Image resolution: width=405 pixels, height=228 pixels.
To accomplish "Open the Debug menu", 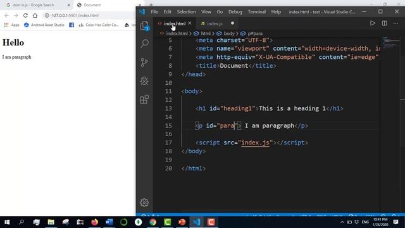I will click(x=235, y=12).
